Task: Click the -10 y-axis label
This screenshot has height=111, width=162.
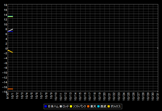Action: coord(5,73)
